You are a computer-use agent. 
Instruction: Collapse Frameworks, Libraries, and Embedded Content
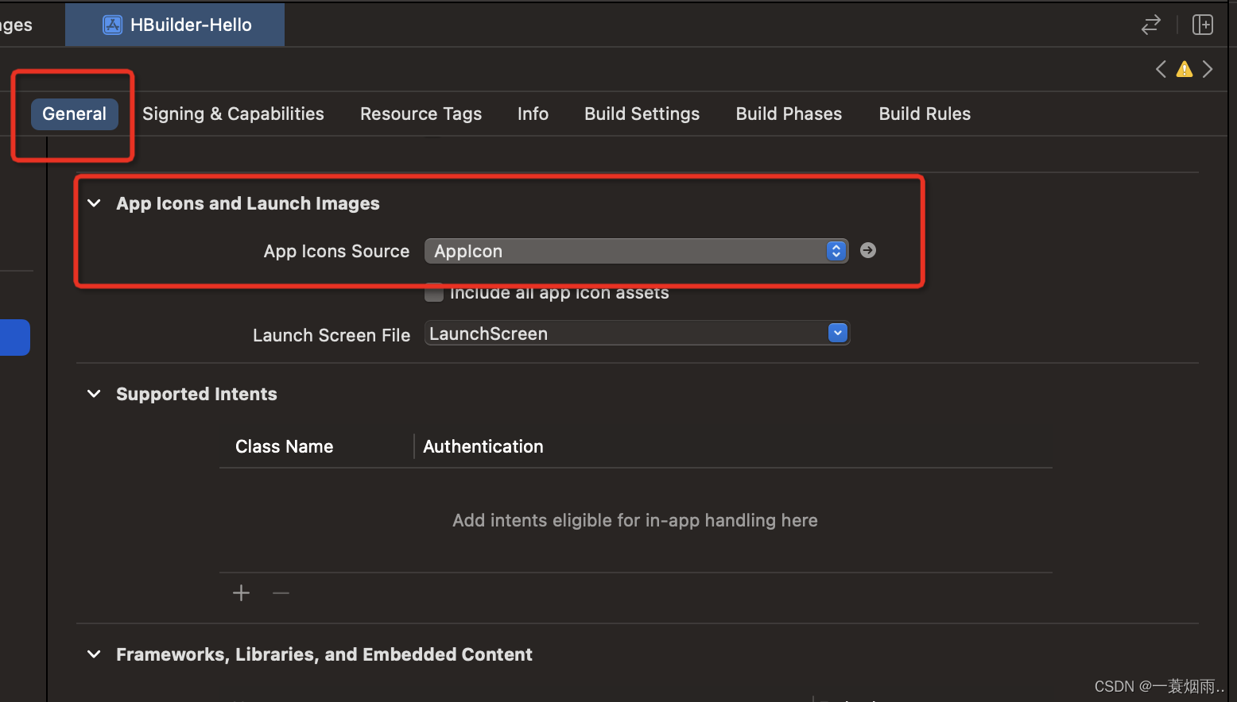click(x=94, y=654)
